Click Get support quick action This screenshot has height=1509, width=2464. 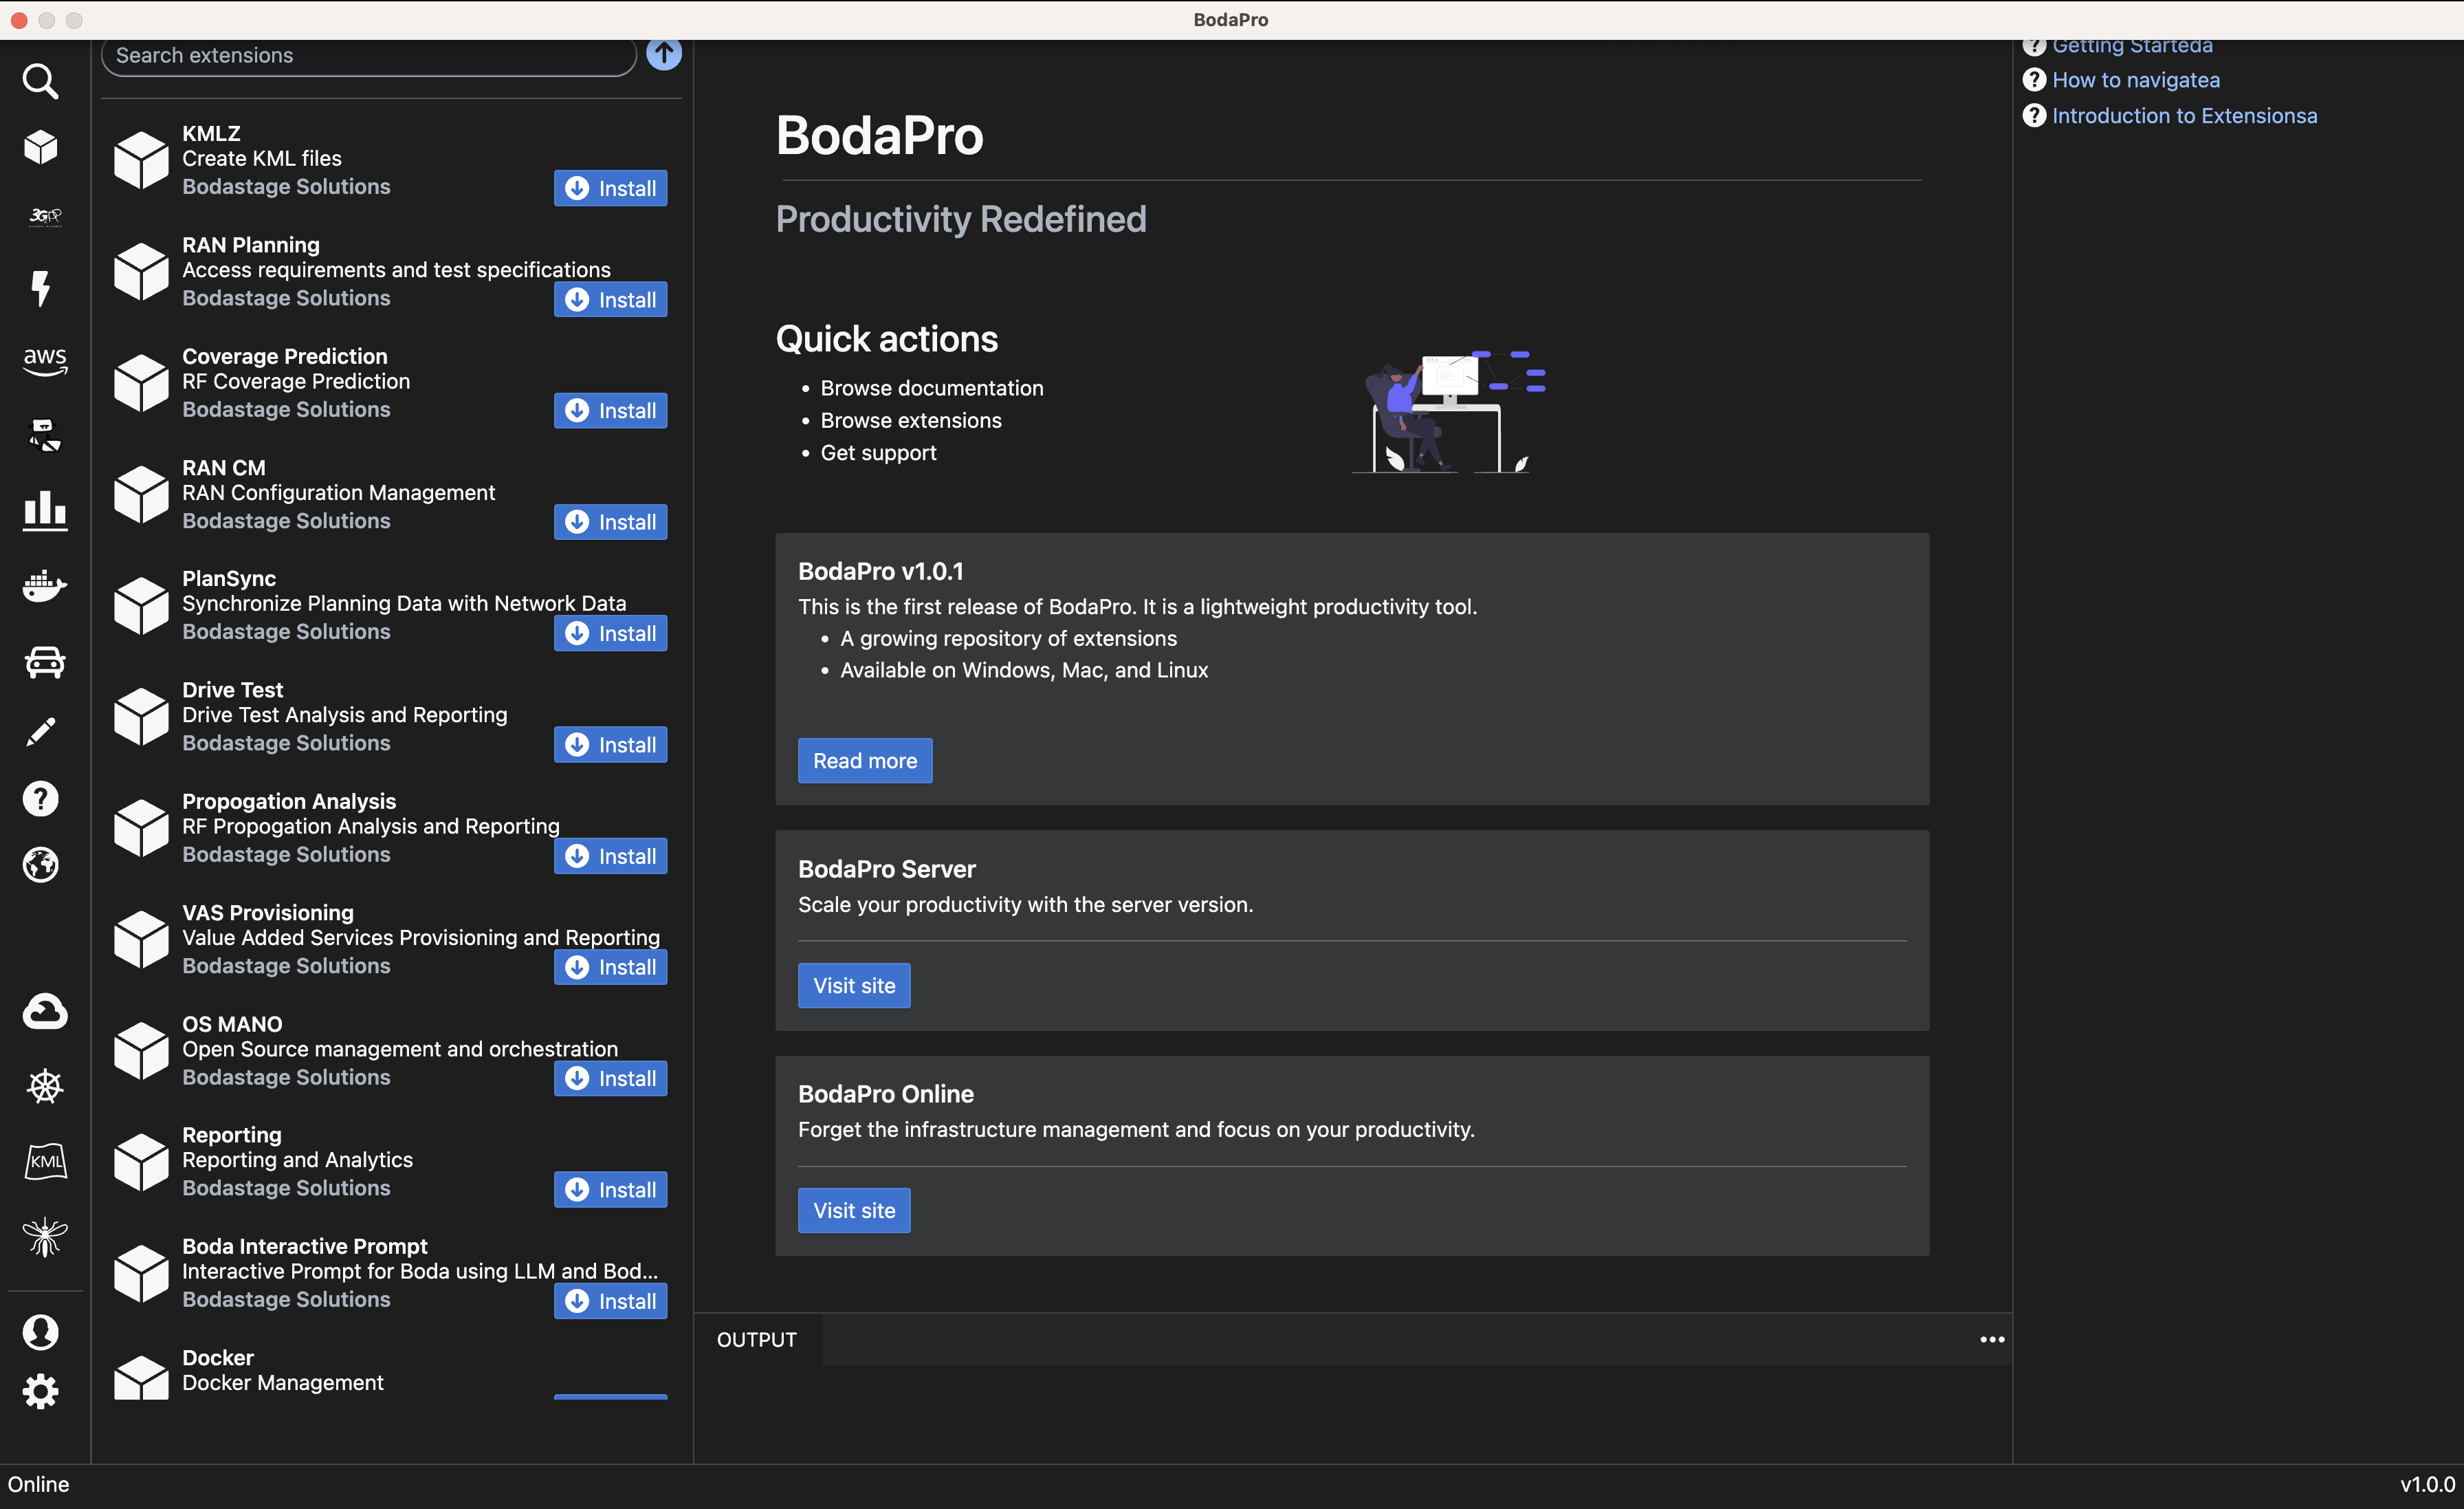point(878,453)
